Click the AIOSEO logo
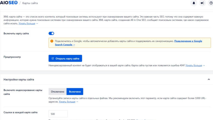This screenshot has width=213, height=120. 9,3
